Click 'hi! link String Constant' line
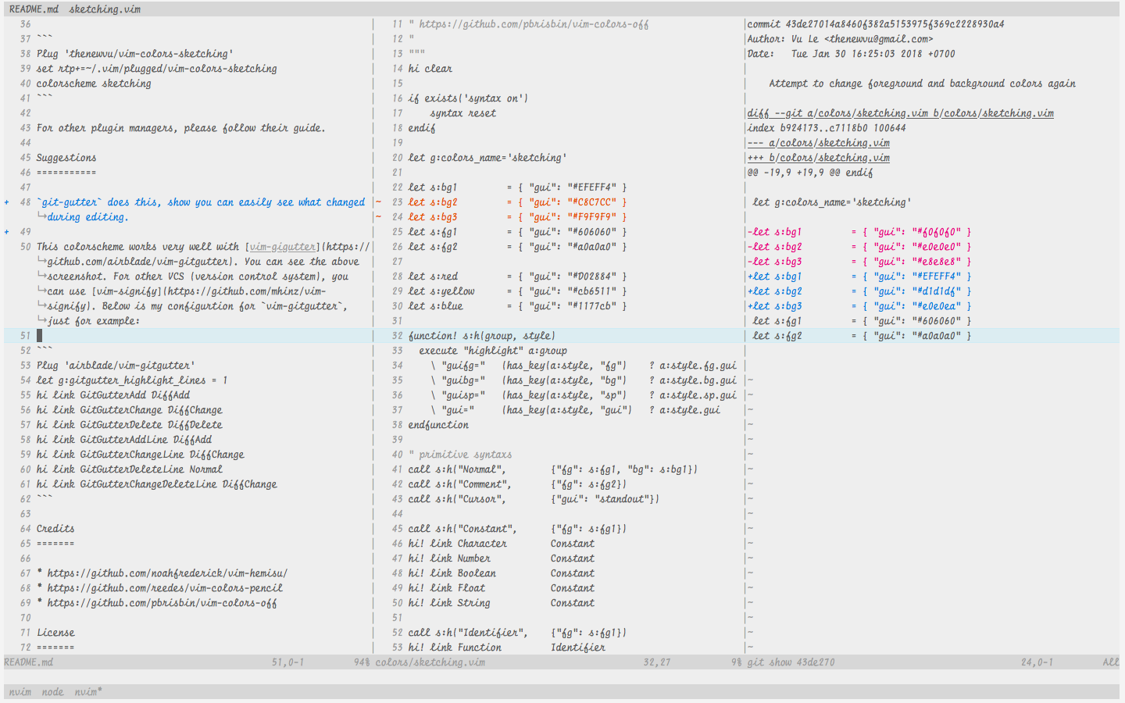The height and width of the screenshot is (703, 1125). tap(501, 603)
